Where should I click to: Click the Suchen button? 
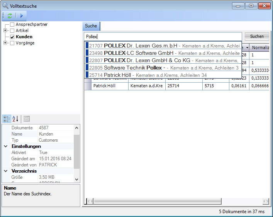pyautogui.click(x=257, y=36)
